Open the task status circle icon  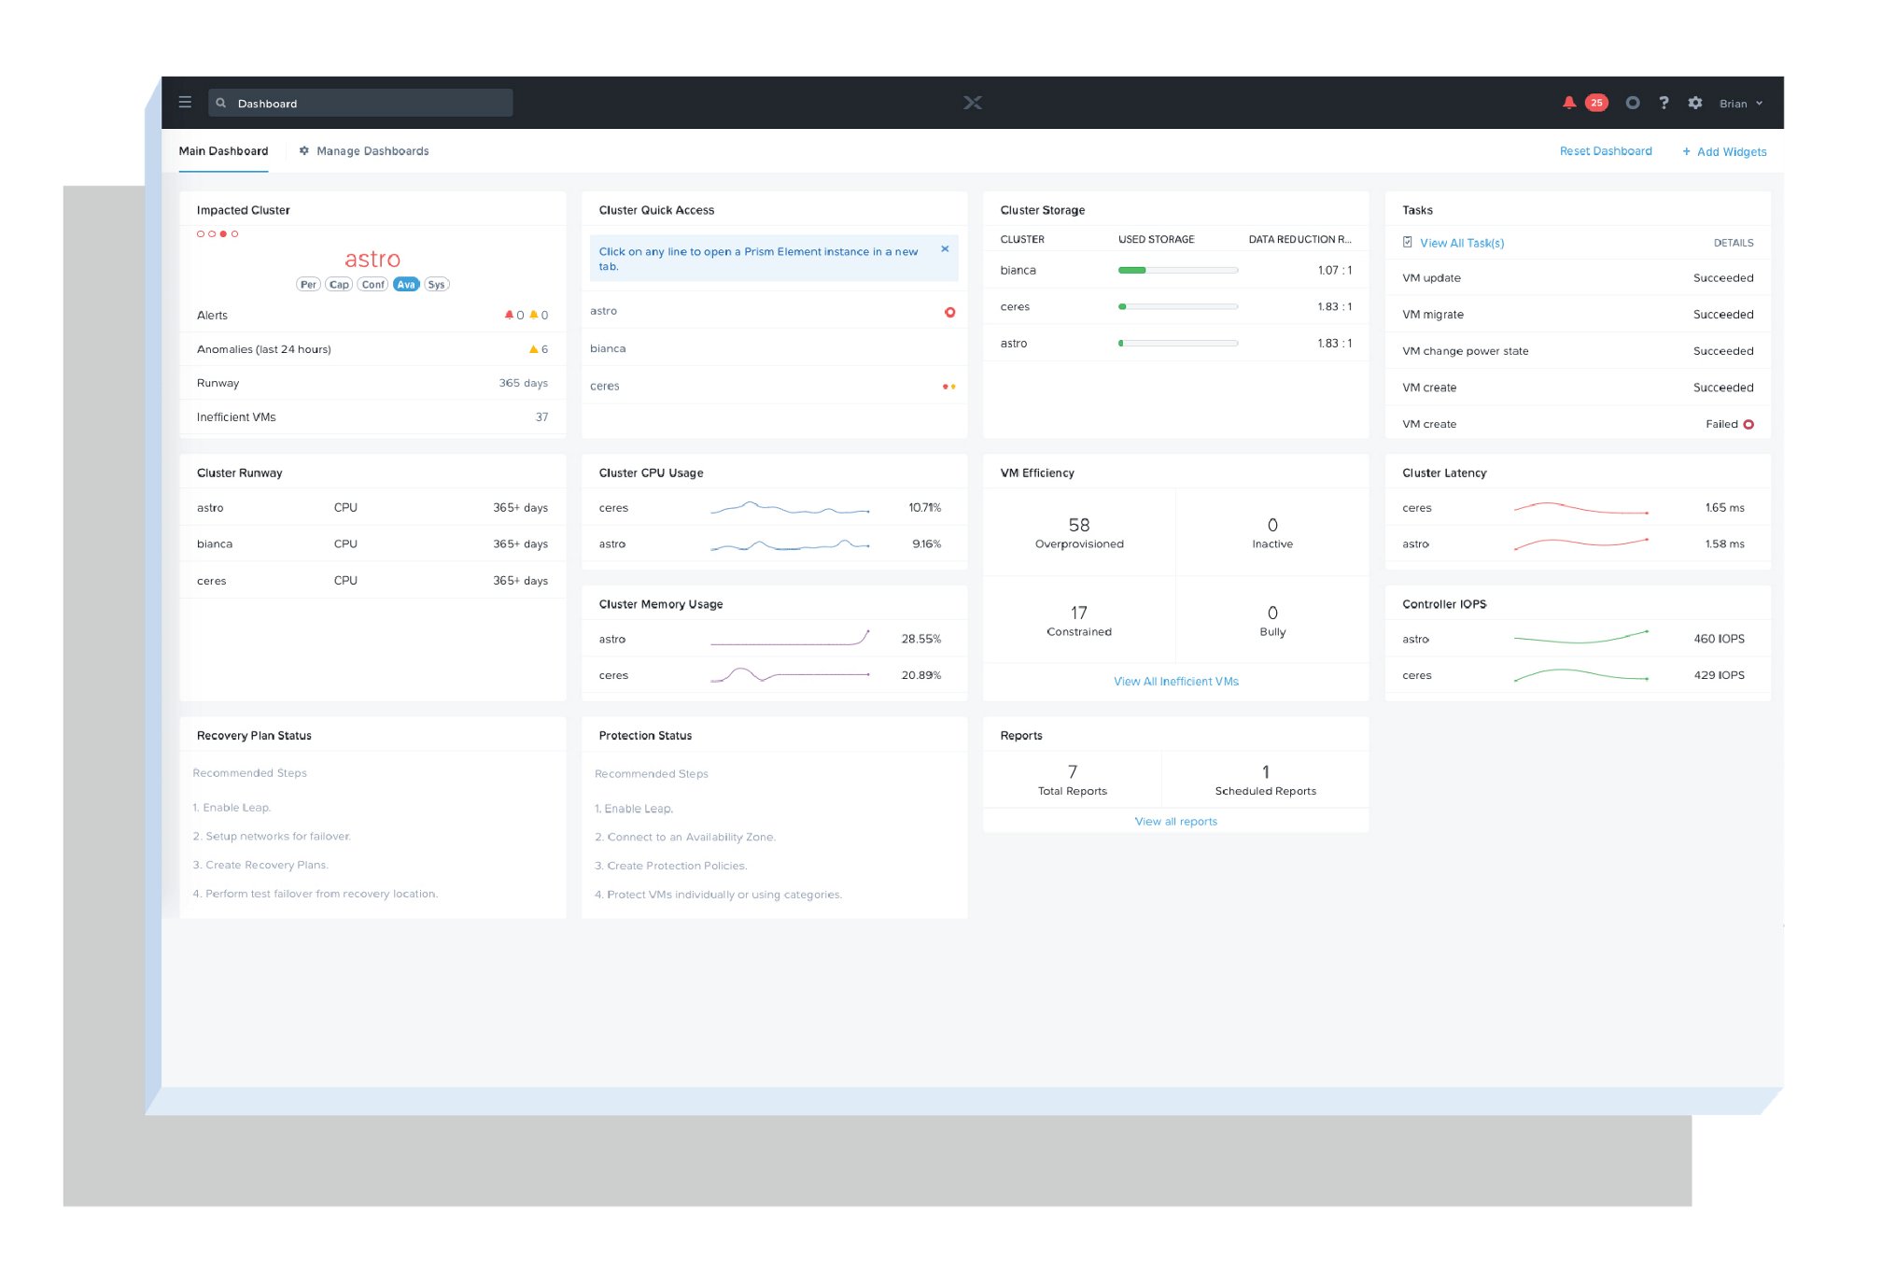coord(1632,103)
